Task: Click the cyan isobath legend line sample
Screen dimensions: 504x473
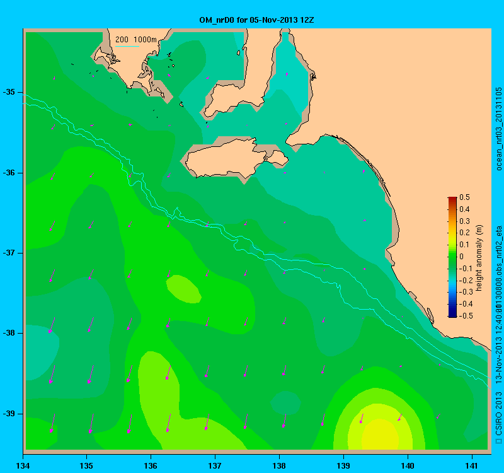Action: coord(127,46)
